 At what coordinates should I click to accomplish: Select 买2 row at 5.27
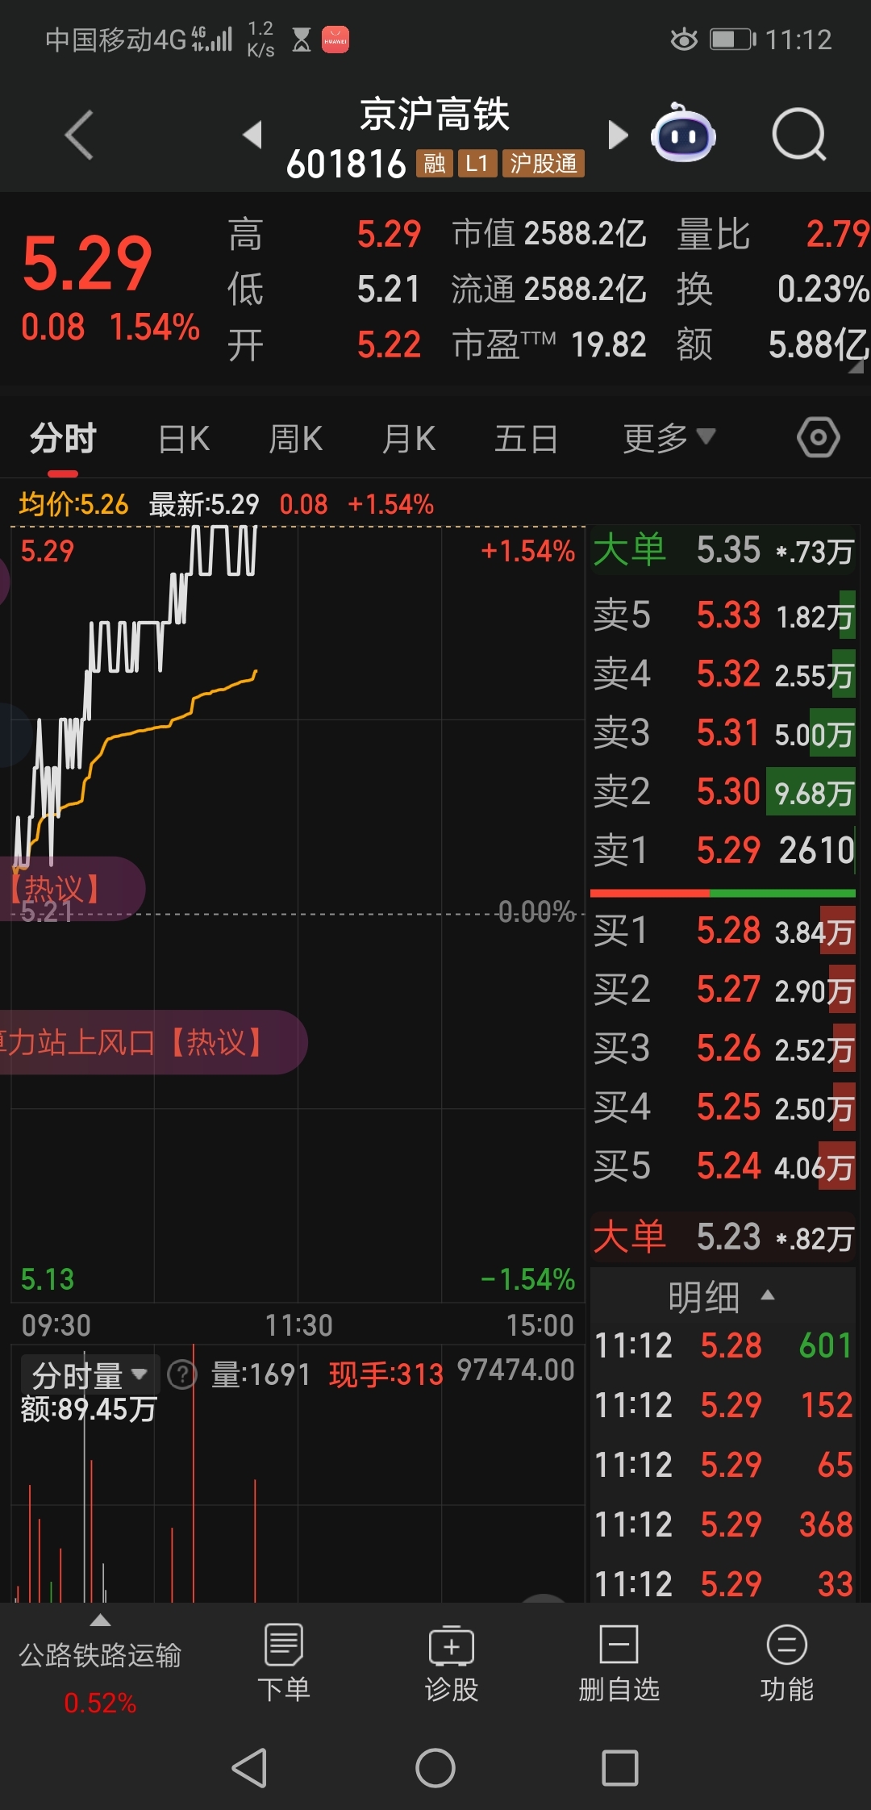click(723, 990)
